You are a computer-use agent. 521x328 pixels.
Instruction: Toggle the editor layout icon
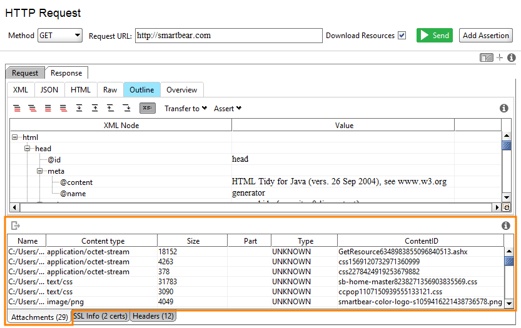click(x=487, y=57)
